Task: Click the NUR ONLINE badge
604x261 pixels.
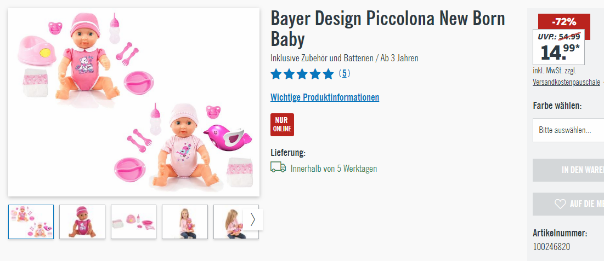Action: (282, 125)
